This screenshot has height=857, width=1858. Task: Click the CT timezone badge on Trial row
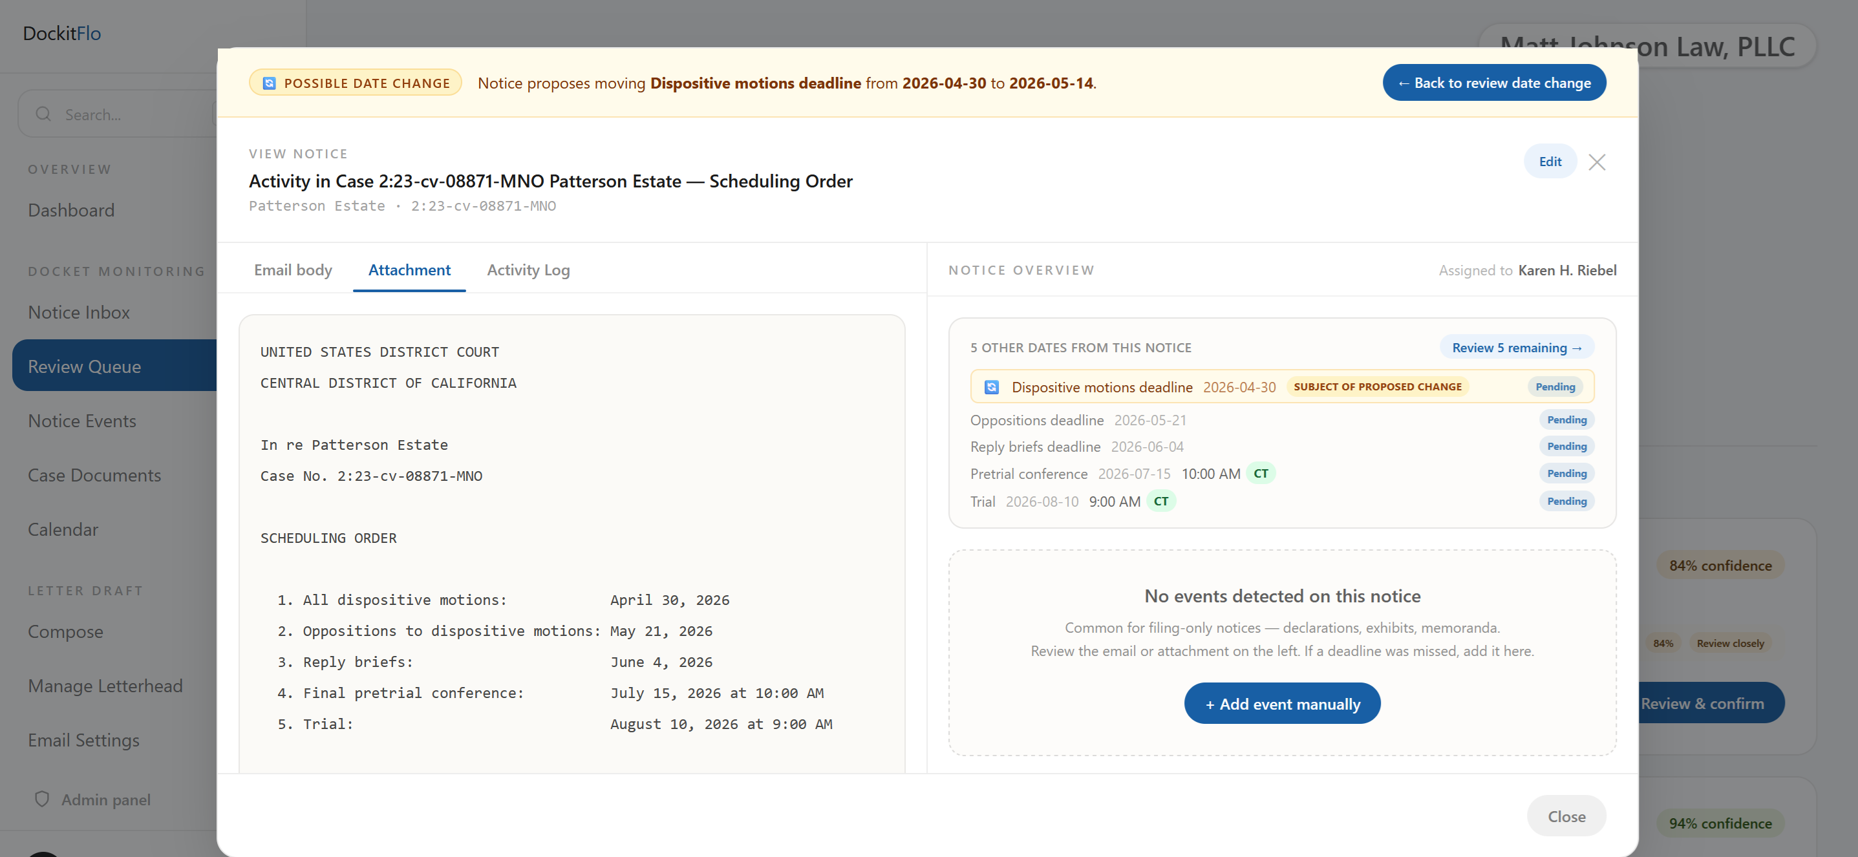tap(1161, 501)
